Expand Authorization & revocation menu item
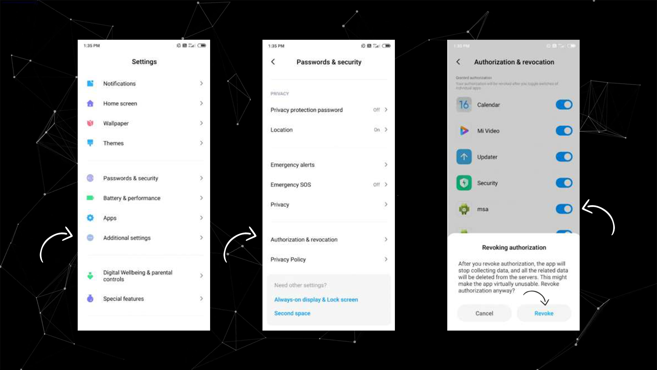Screen dimensions: 657x370 (x=328, y=239)
